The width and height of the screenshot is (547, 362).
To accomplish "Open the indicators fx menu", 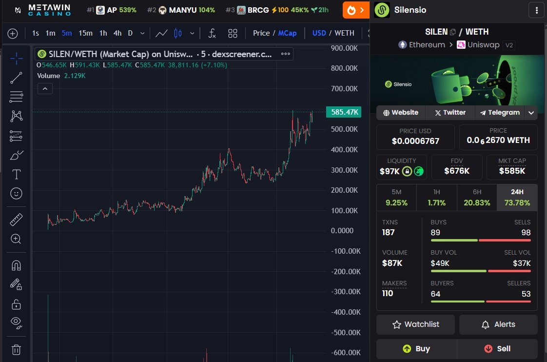I will click(x=212, y=34).
